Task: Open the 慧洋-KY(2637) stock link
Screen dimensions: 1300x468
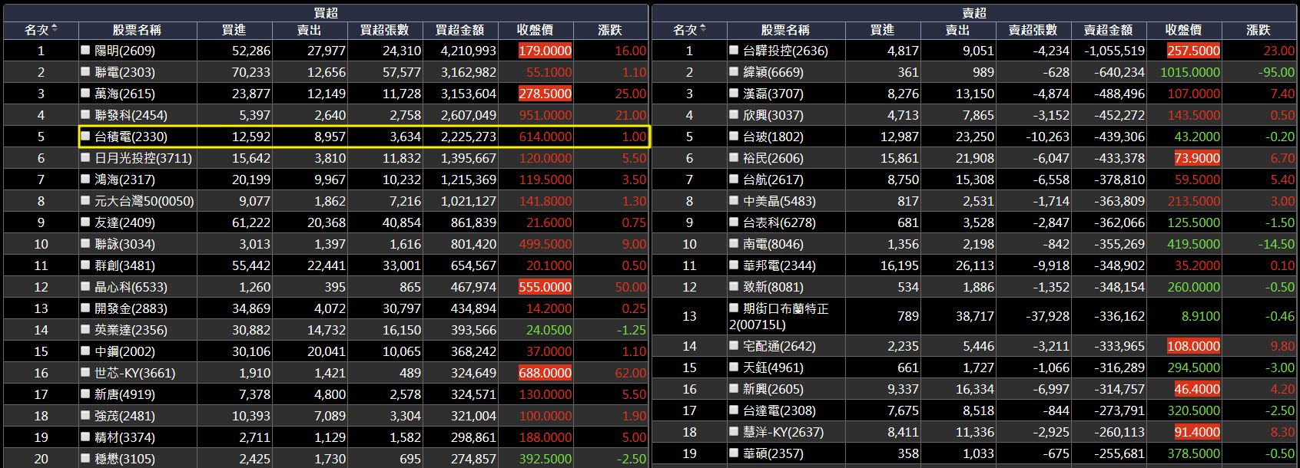Action: 783,432
